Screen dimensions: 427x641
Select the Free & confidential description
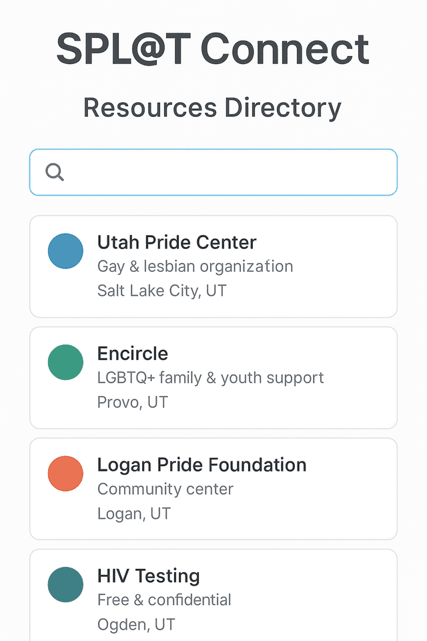pyautogui.click(x=164, y=600)
